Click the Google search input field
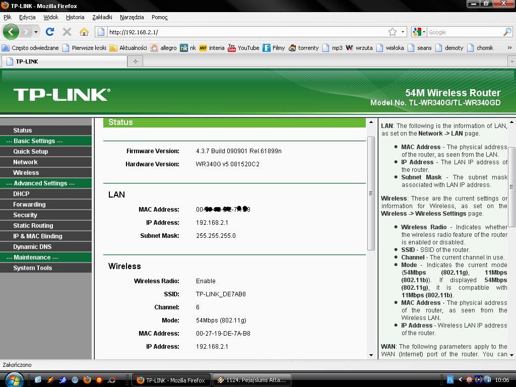The height and width of the screenshot is (387, 516). [465, 32]
